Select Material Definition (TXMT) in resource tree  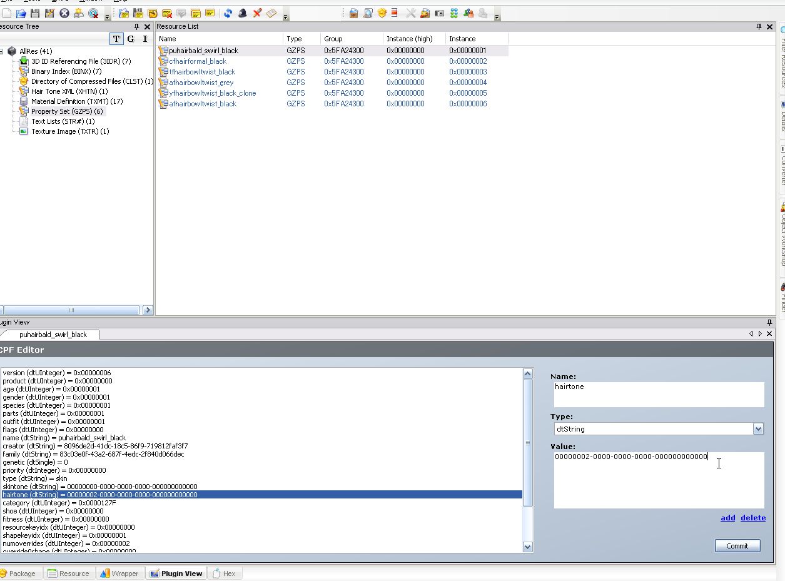[76, 101]
